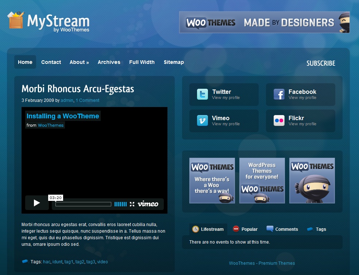Click the SUBSCRIBE link
This screenshot has width=359, height=275.
(x=321, y=63)
